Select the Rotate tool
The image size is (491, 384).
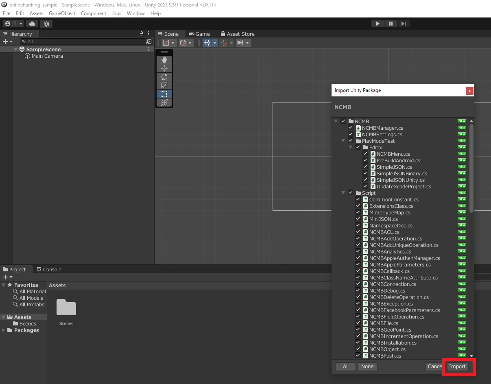(x=164, y=76)
